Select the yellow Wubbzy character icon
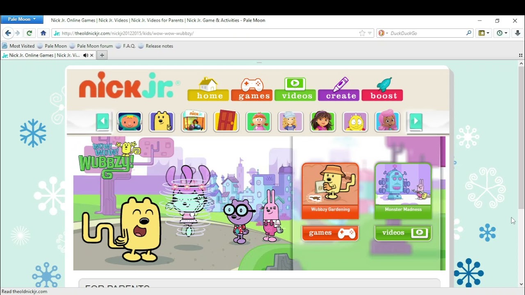Viewport: 525px width, 295px height. (162, 122)
